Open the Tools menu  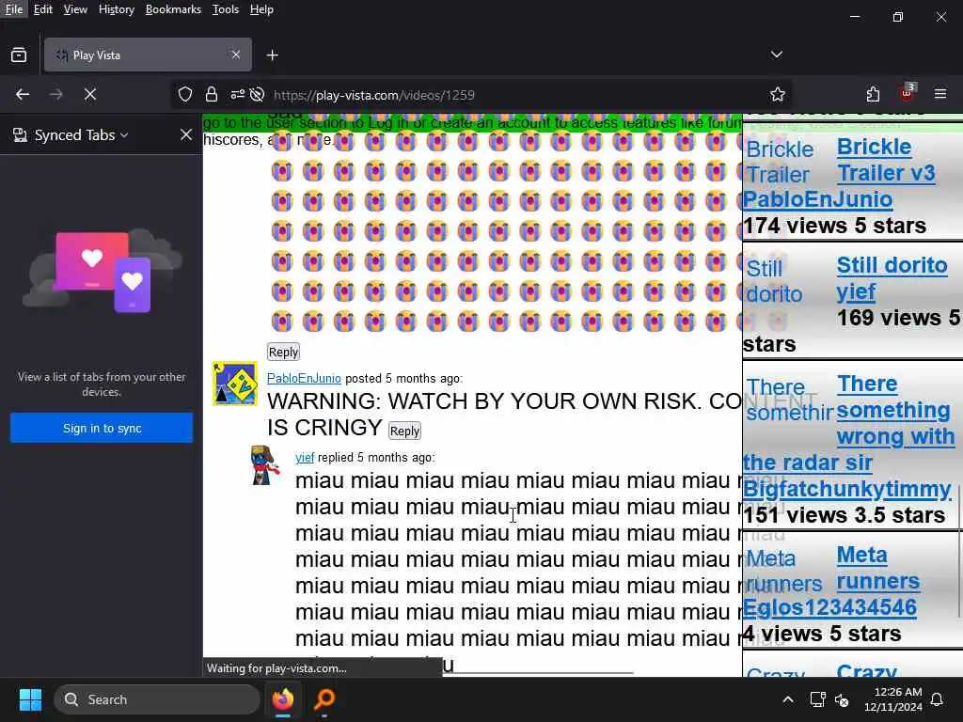[x=226, y=9]
